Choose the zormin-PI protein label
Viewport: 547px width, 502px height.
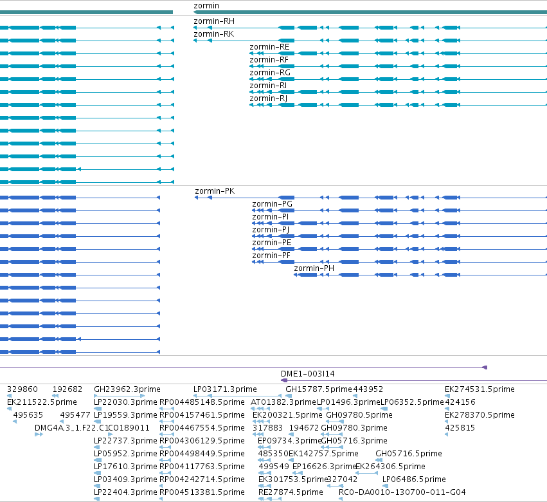tap(271, 218)
